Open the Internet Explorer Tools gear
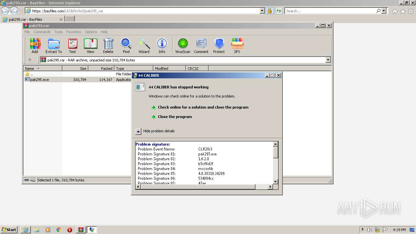Image resolution: width=416 pixels, height=234 pixels. tap(411, 11)
